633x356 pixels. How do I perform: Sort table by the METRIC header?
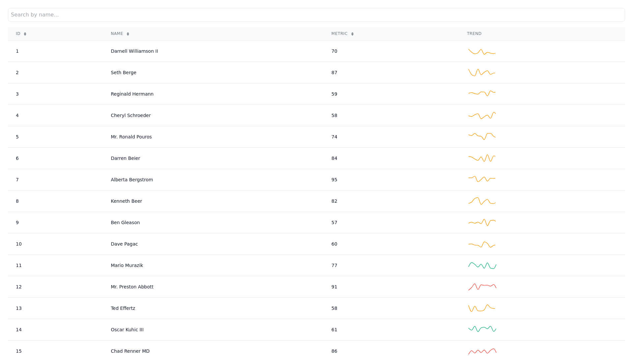coord(339,34)
